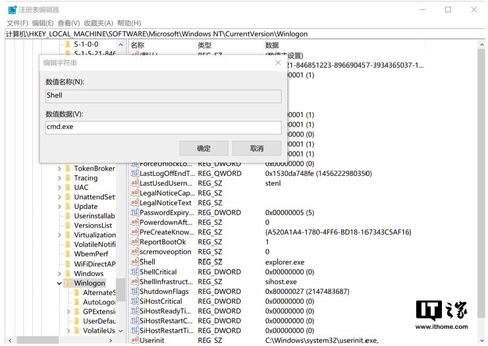Image resolution: width=488 pixels, height=346 pixels.
Task: Click the SiHostCritical DWORD icon
Action: tap(134, 301)
